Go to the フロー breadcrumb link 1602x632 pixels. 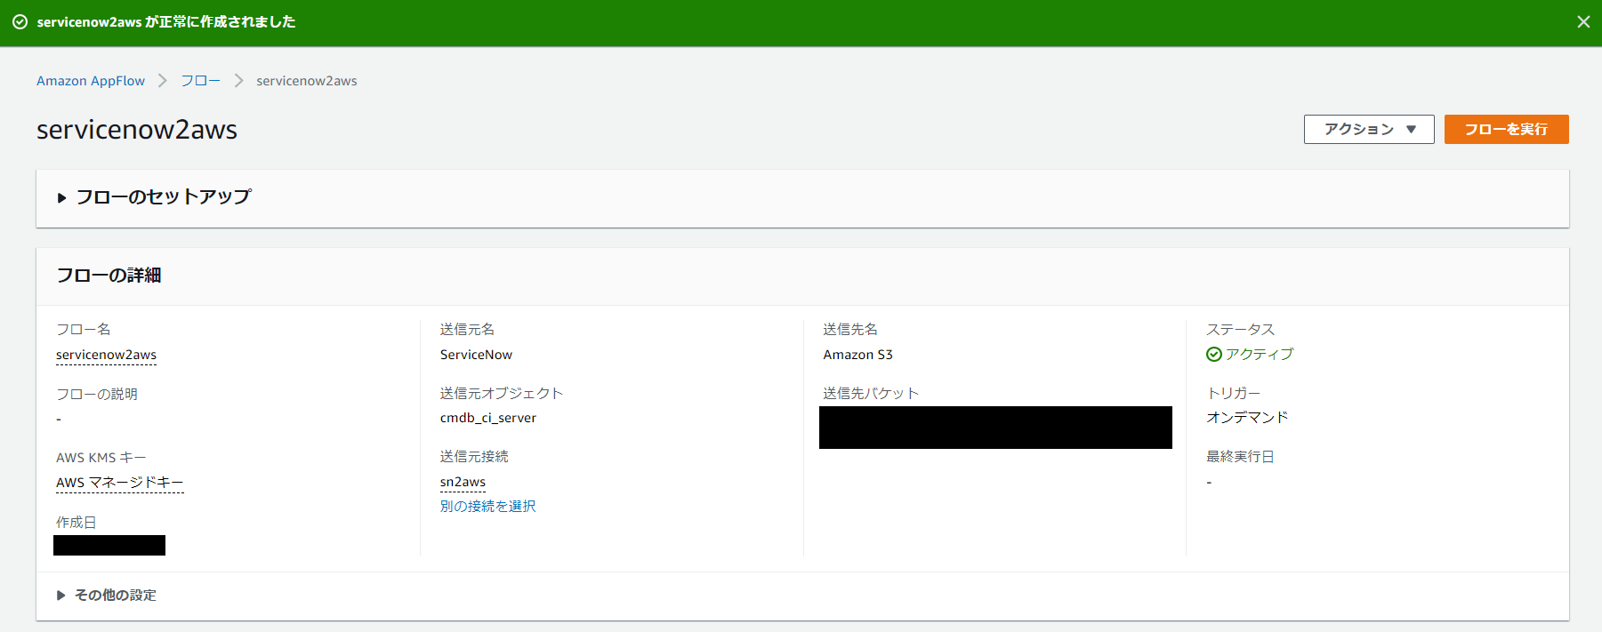tap(200, 81)
